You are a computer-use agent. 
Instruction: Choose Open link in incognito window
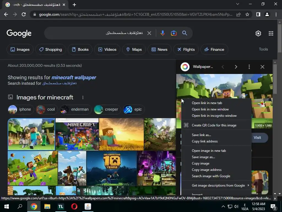point(216,116)
